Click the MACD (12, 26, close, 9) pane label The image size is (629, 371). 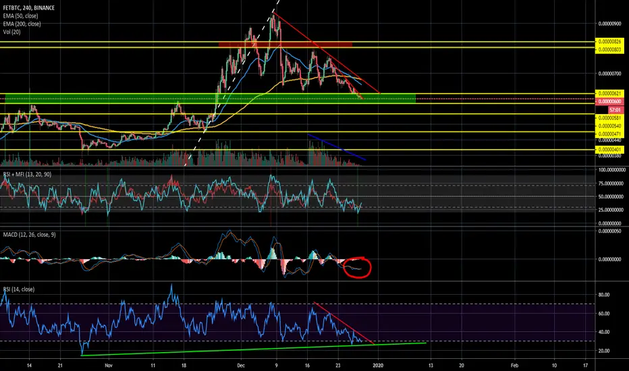pos(29,234)
